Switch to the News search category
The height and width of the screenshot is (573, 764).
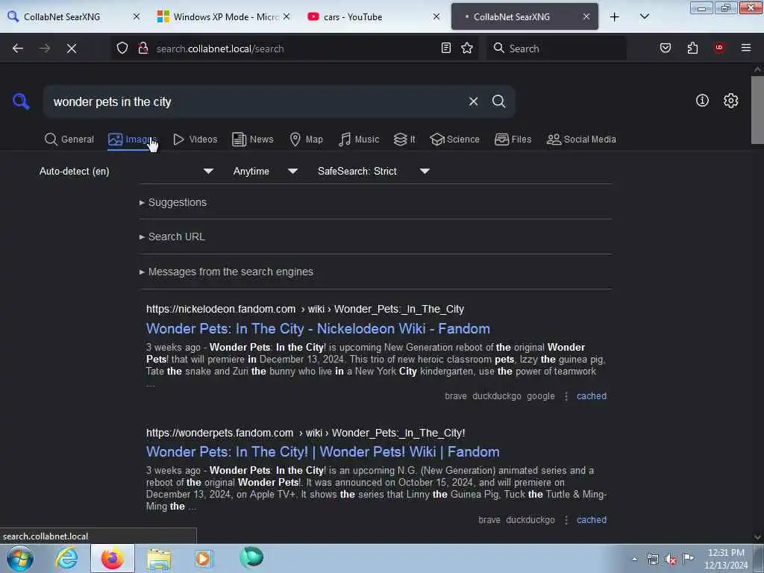point(252,140)
